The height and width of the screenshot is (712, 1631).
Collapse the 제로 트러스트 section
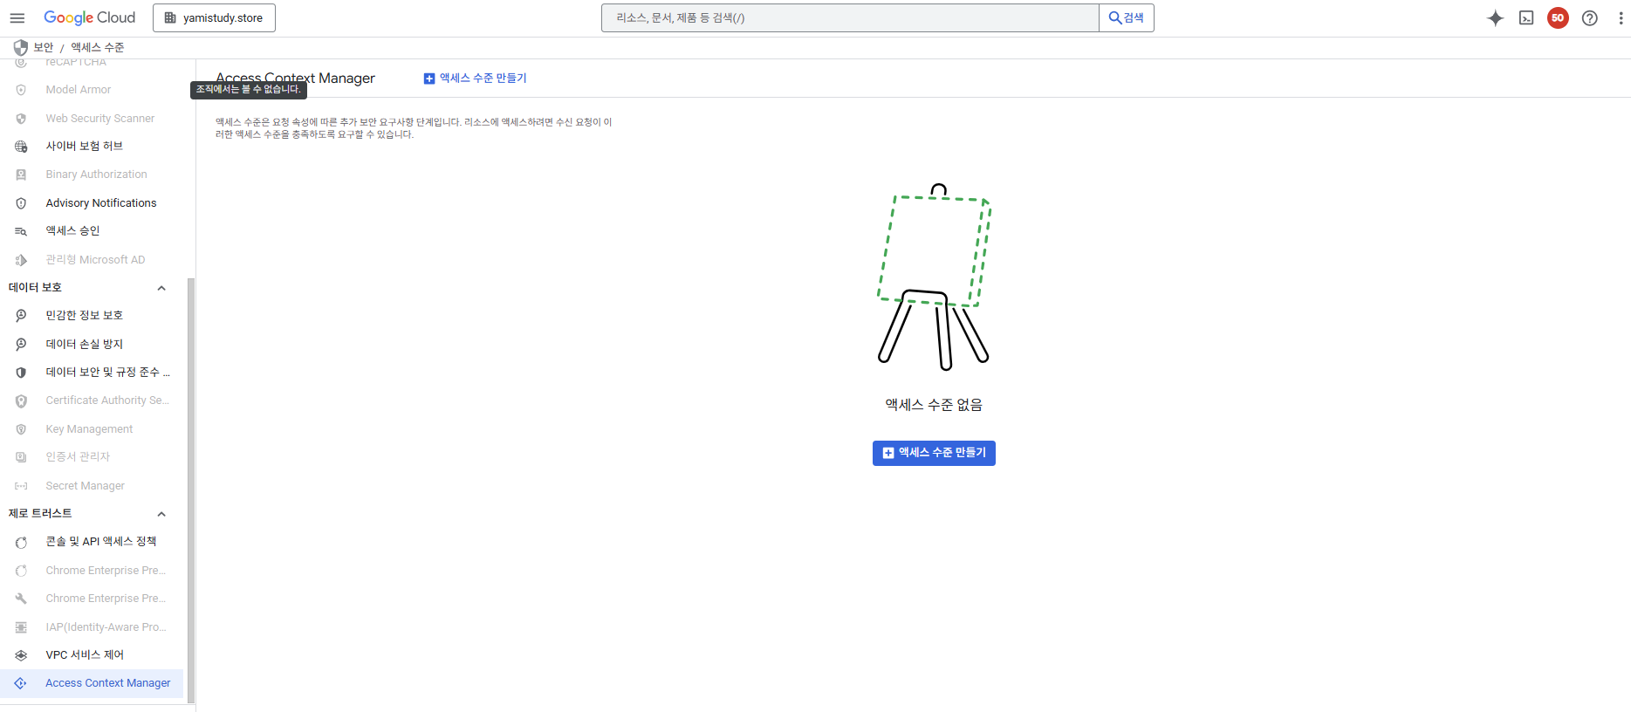pyautogui.click(x=161, y=514)
